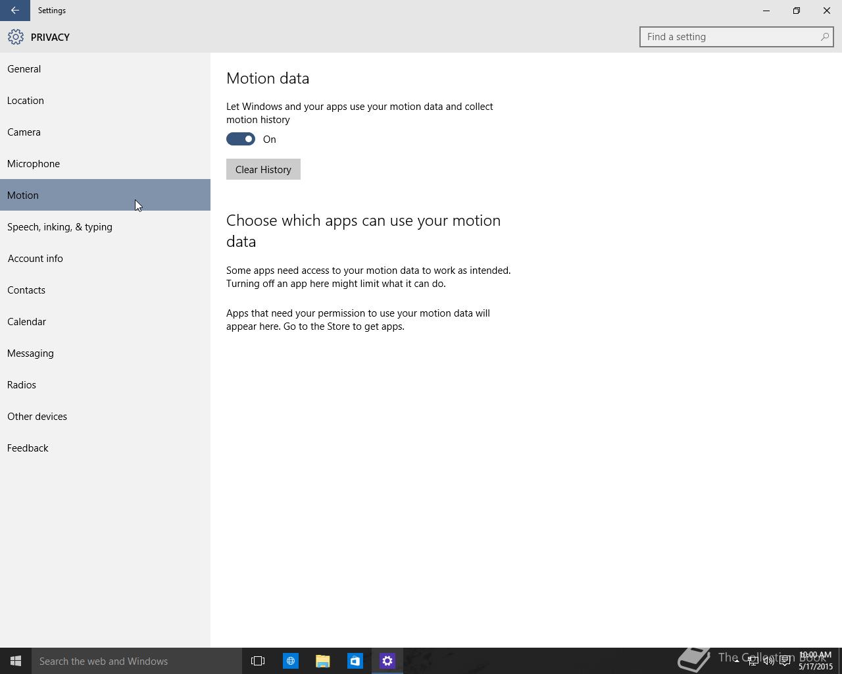This screenshot has width=842, height=674.
Task: Launch the browser globe icon on taskbar
Action: [x=290, y=661]
